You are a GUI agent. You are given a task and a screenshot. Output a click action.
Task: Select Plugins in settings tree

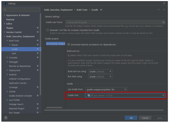pyautogui.click(x=10, y=28)
